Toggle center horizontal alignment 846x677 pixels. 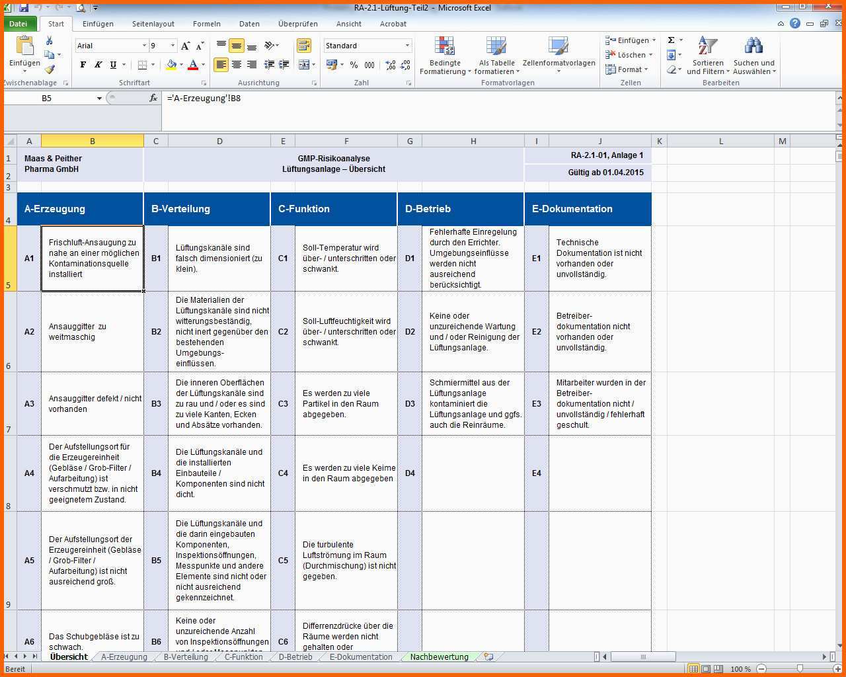[237, 65]
